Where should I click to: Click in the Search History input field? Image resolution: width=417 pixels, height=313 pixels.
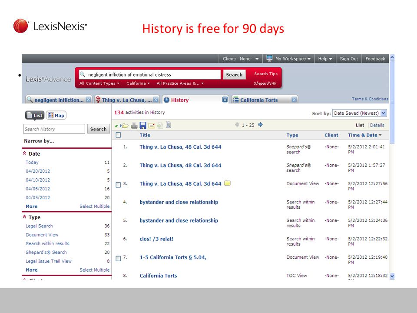tap(54, 129)
